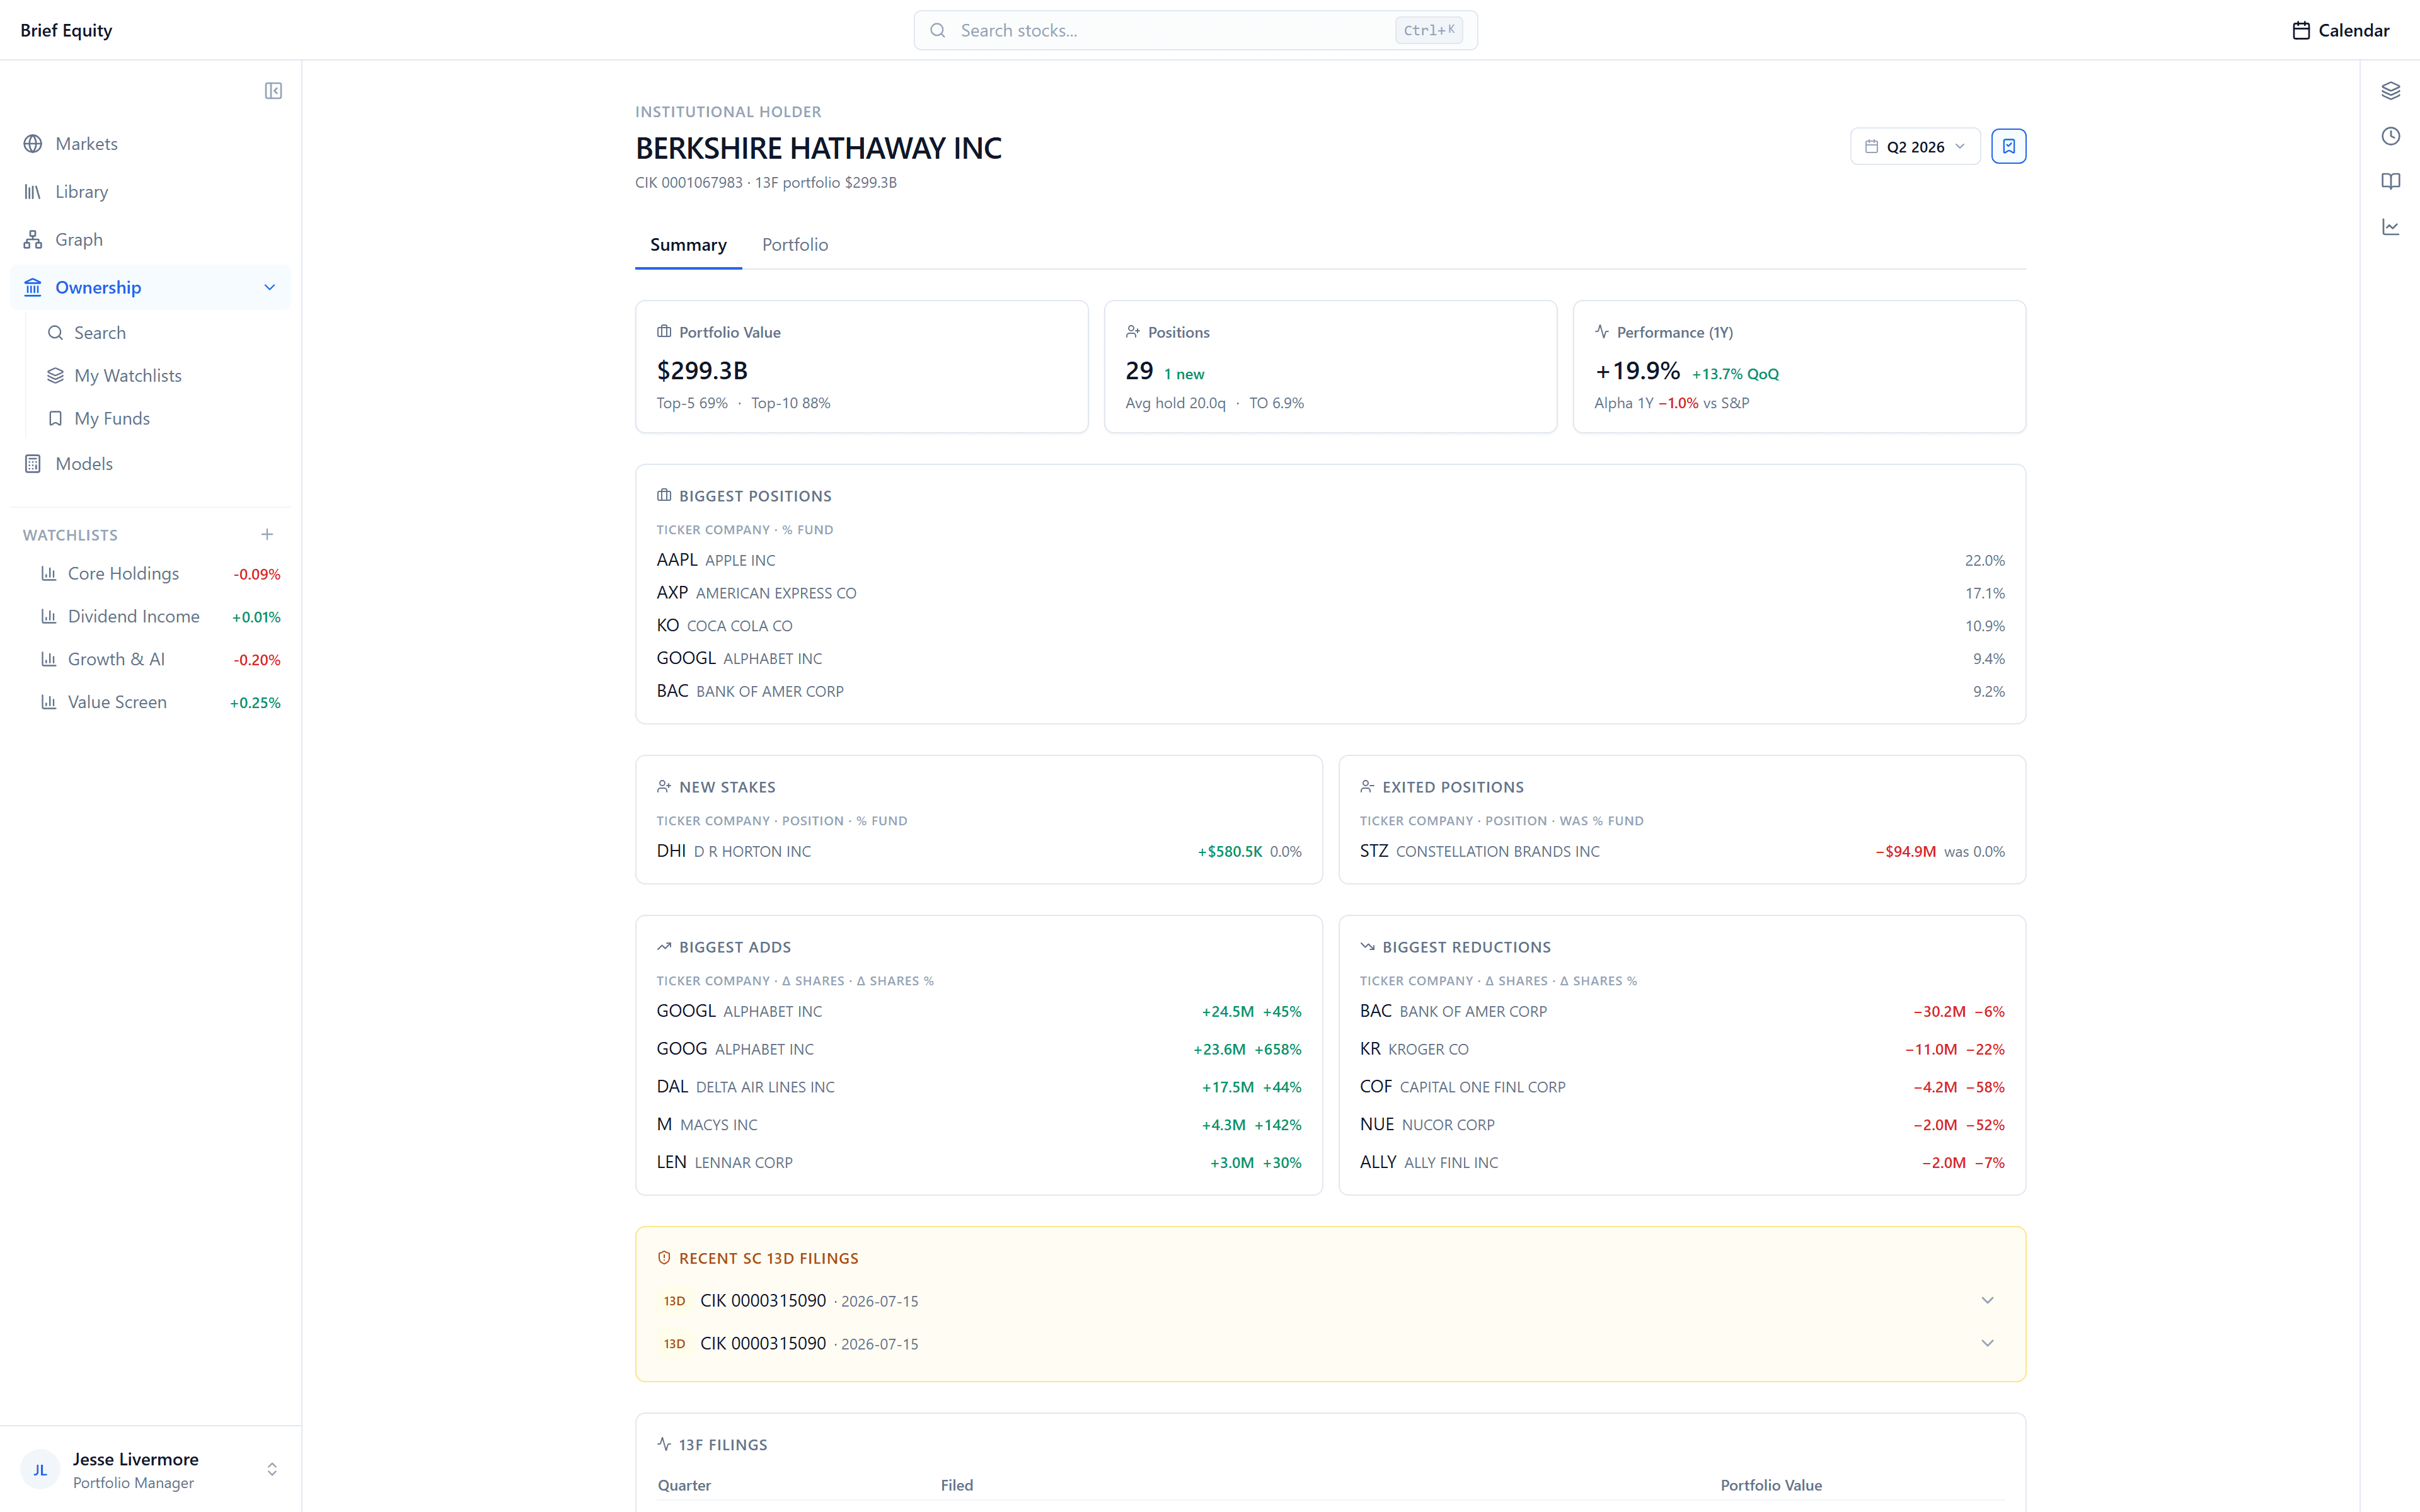Viewport: 2420px width, 1512px height.
Task: Click the +19.9% performance value
Action: click(1637, 371)
